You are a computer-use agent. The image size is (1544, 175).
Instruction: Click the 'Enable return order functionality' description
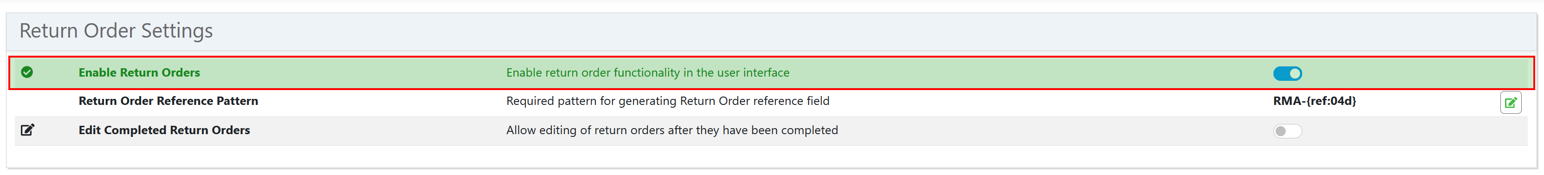[x=648, y=72]
